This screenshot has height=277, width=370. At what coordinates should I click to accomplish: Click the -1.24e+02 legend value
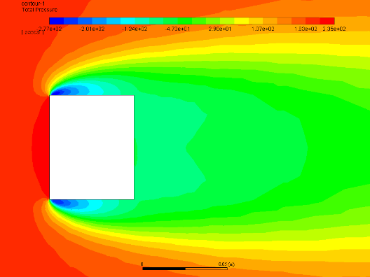coord(135,29)
